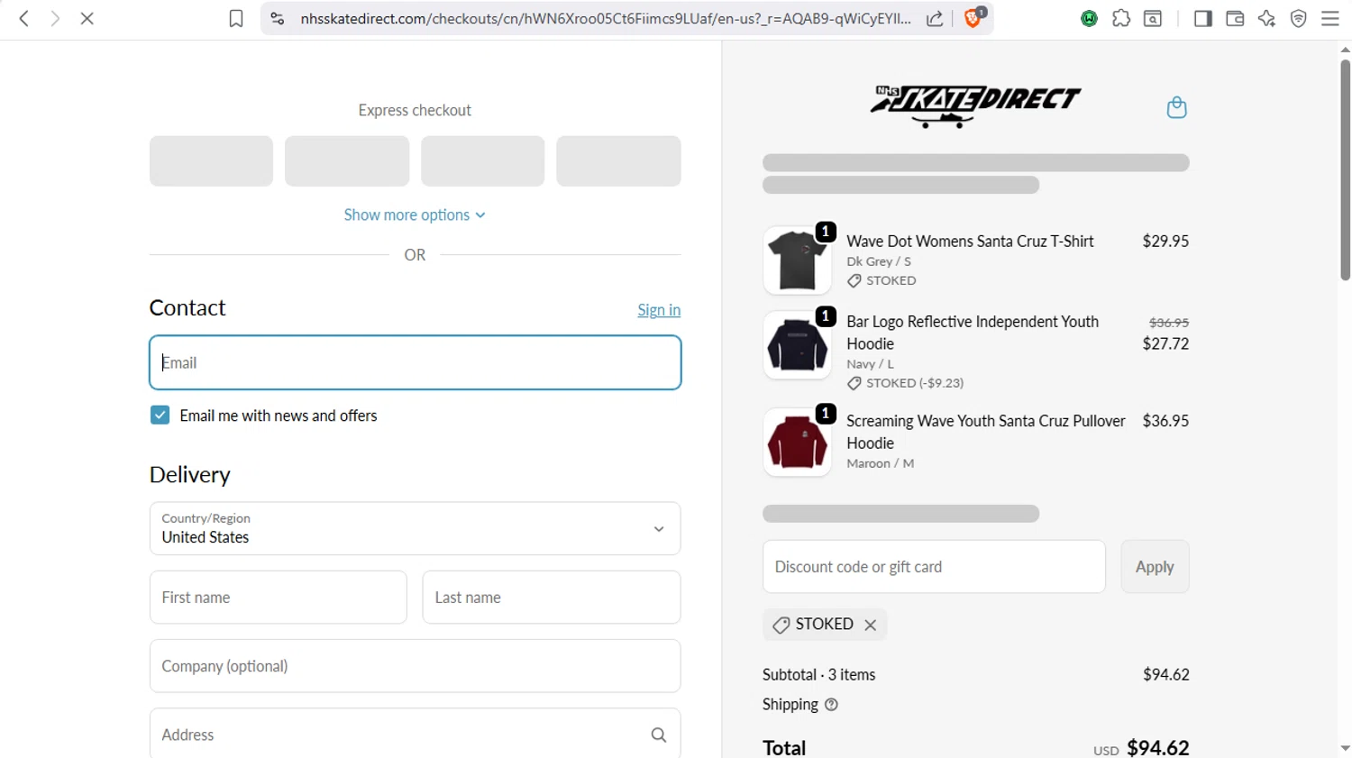
Task: Share this page via the share icon
Action: tap(935, 19)
